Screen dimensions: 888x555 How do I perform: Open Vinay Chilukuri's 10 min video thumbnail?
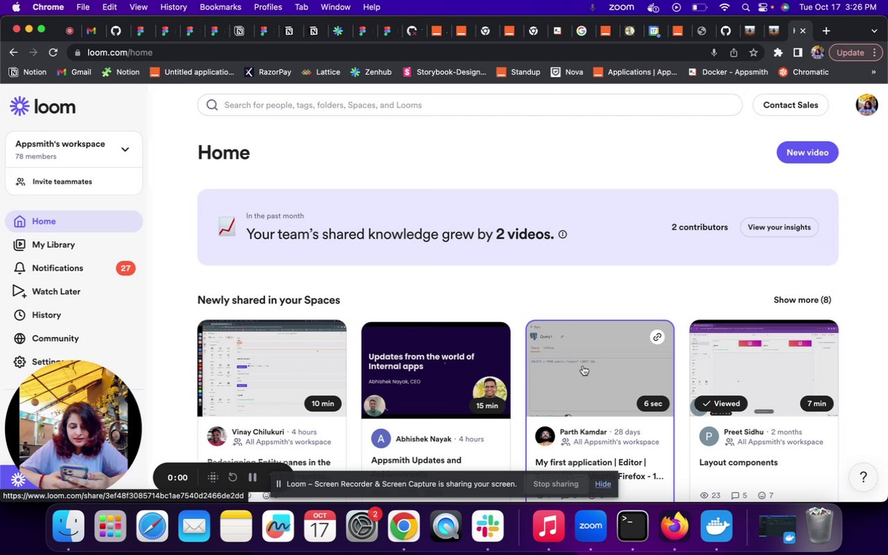tap(272, 368)
